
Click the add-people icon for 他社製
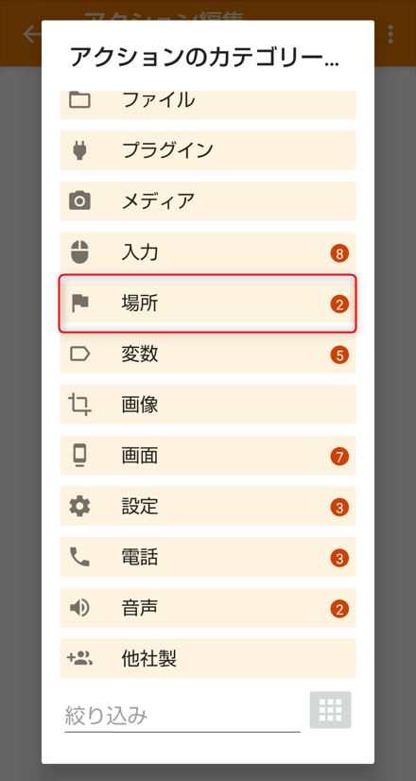(x=79, y=658)
